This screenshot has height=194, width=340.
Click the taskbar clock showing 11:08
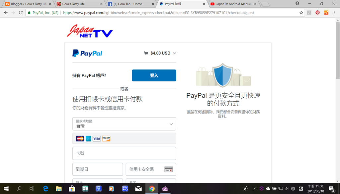coord(315,189)
